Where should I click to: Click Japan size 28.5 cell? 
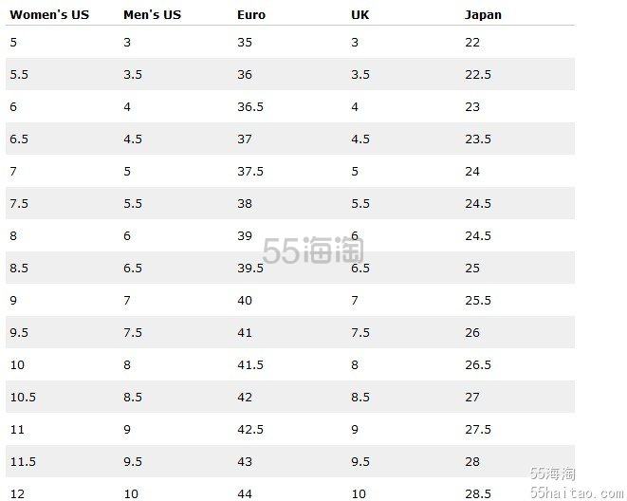tap(478, 493)
